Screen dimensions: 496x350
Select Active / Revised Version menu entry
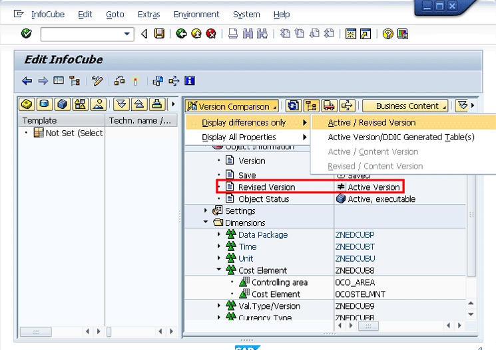coord(372,123)
